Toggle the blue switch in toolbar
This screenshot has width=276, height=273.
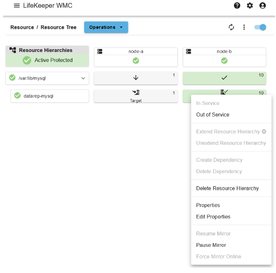(260, 27)
